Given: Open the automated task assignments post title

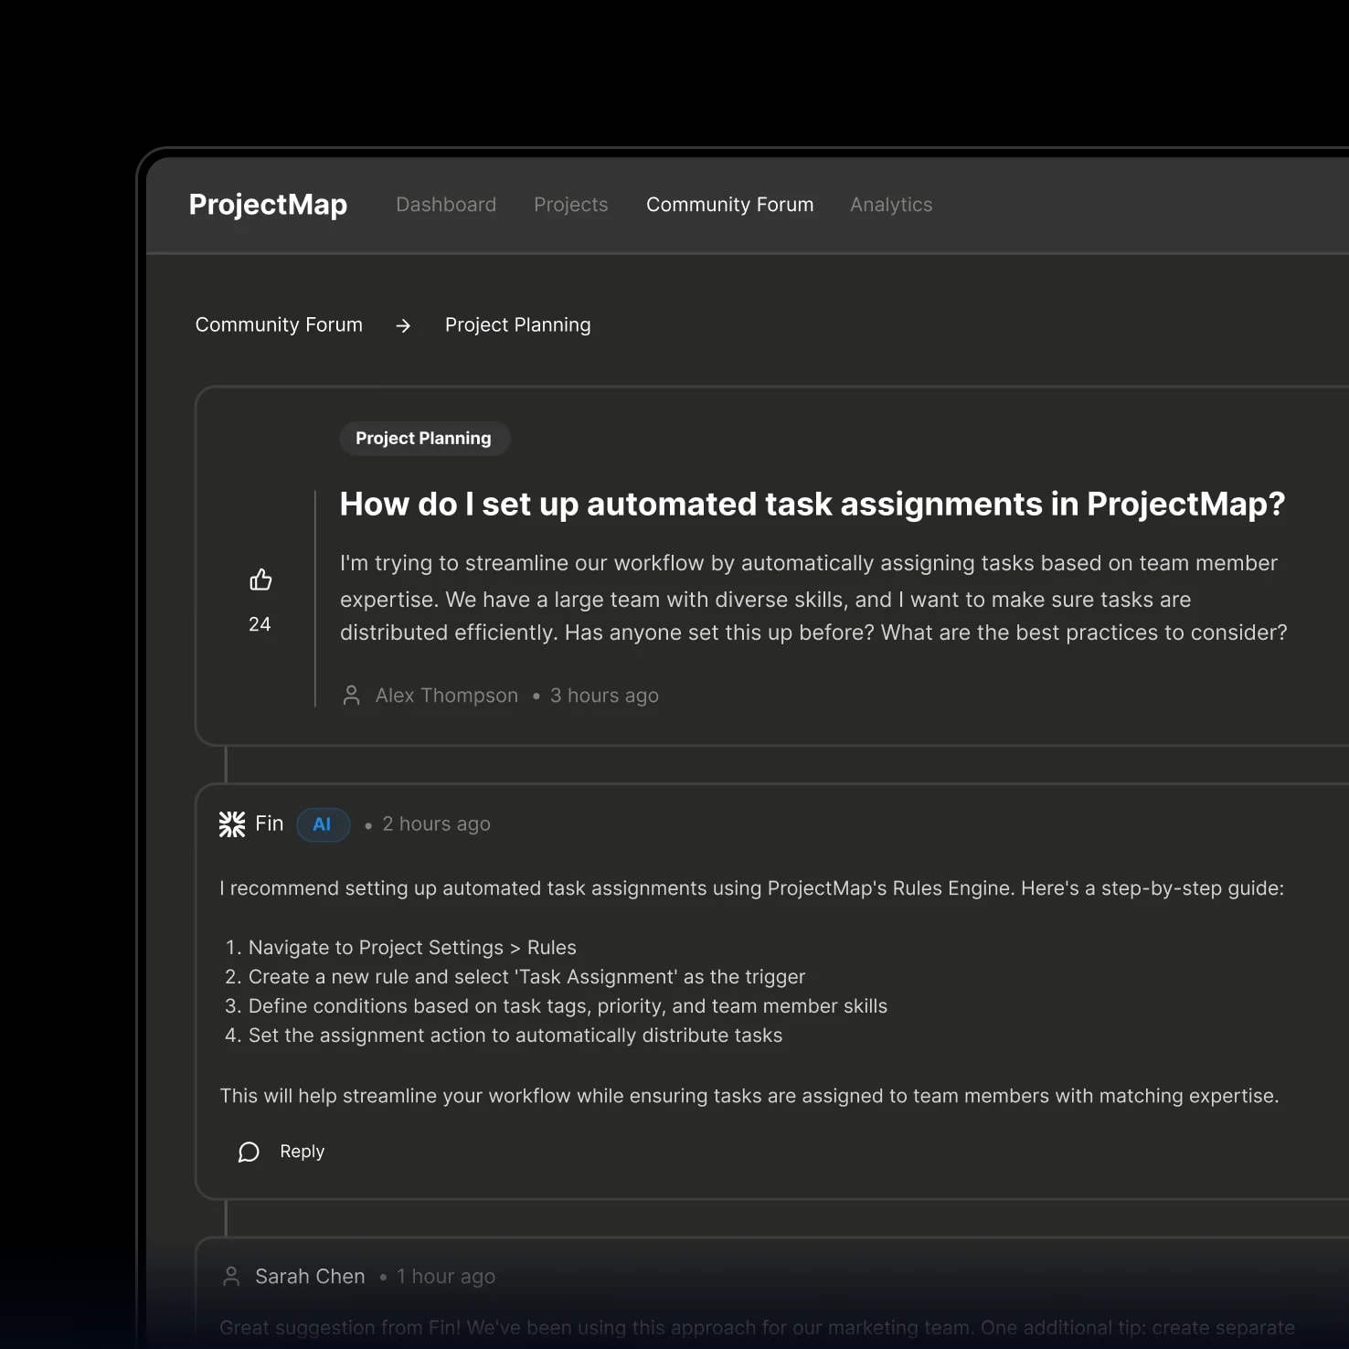Looking at the screenshot, I should [x=813, y=504].
